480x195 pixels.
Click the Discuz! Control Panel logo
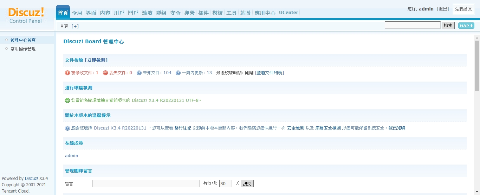point(26,15)
